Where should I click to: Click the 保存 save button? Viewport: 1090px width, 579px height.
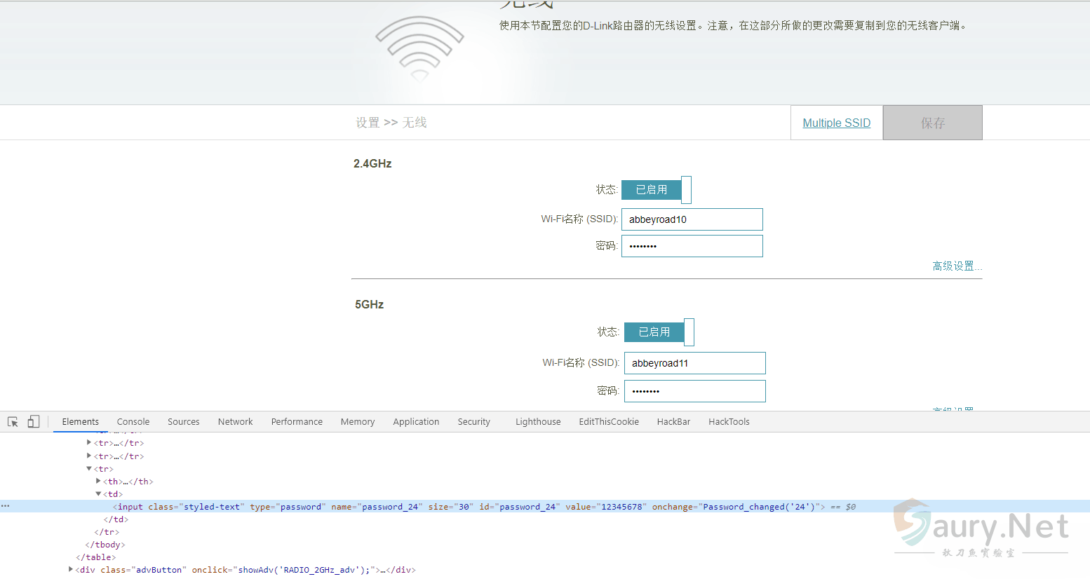932,123
